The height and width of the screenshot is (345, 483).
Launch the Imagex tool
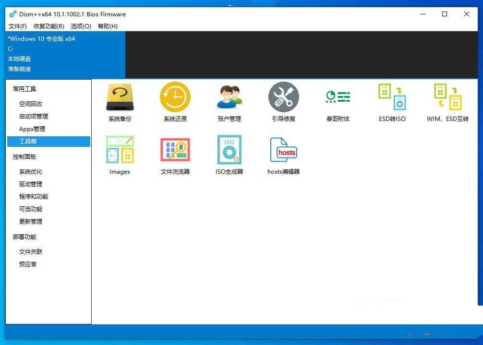(120, 155)
